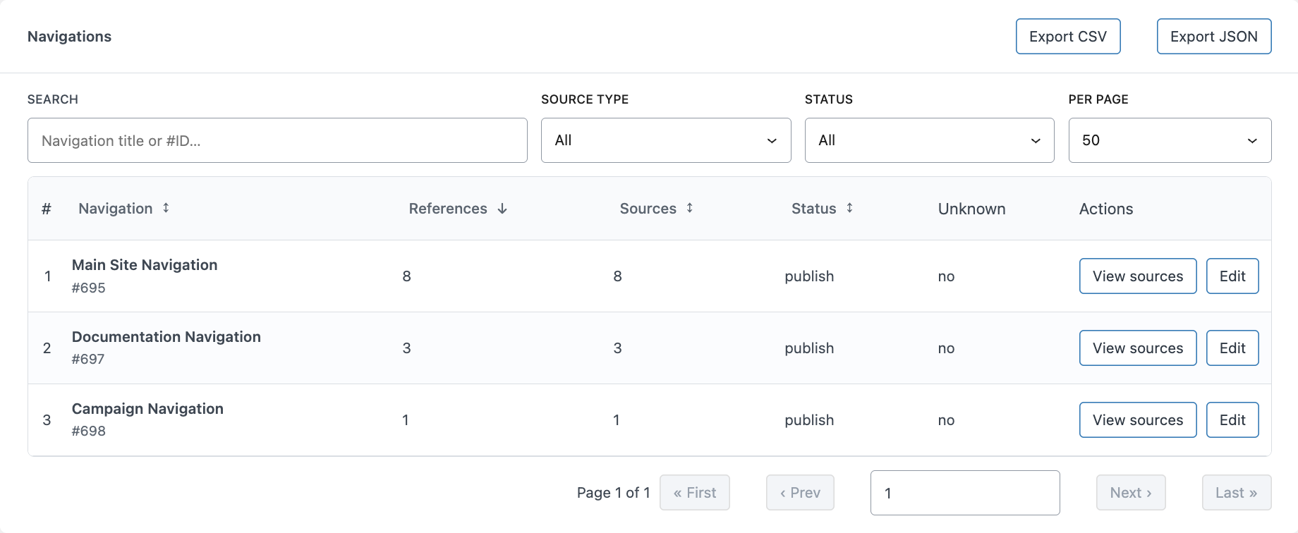Click the Next page button

[x=1130, y=493]
